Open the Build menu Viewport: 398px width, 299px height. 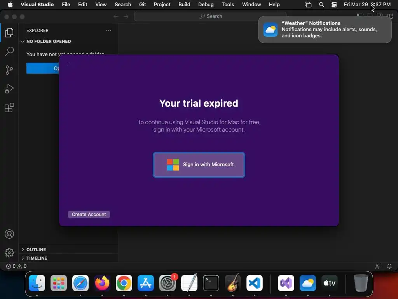click(184, 5)
